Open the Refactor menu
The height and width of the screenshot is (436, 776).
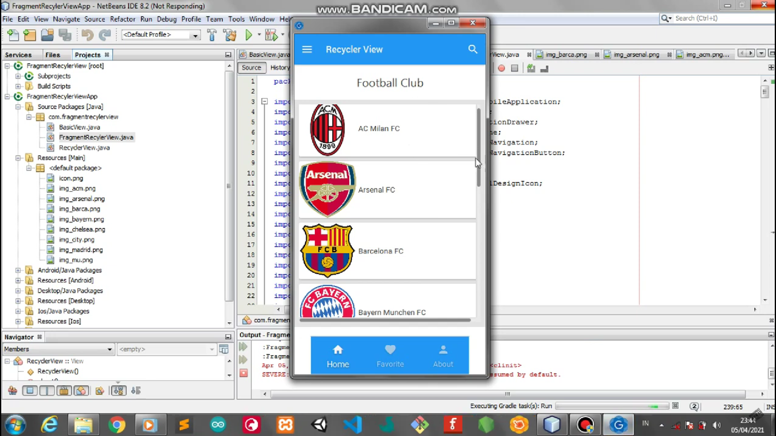pyautogui.click(x=122, y=19)
